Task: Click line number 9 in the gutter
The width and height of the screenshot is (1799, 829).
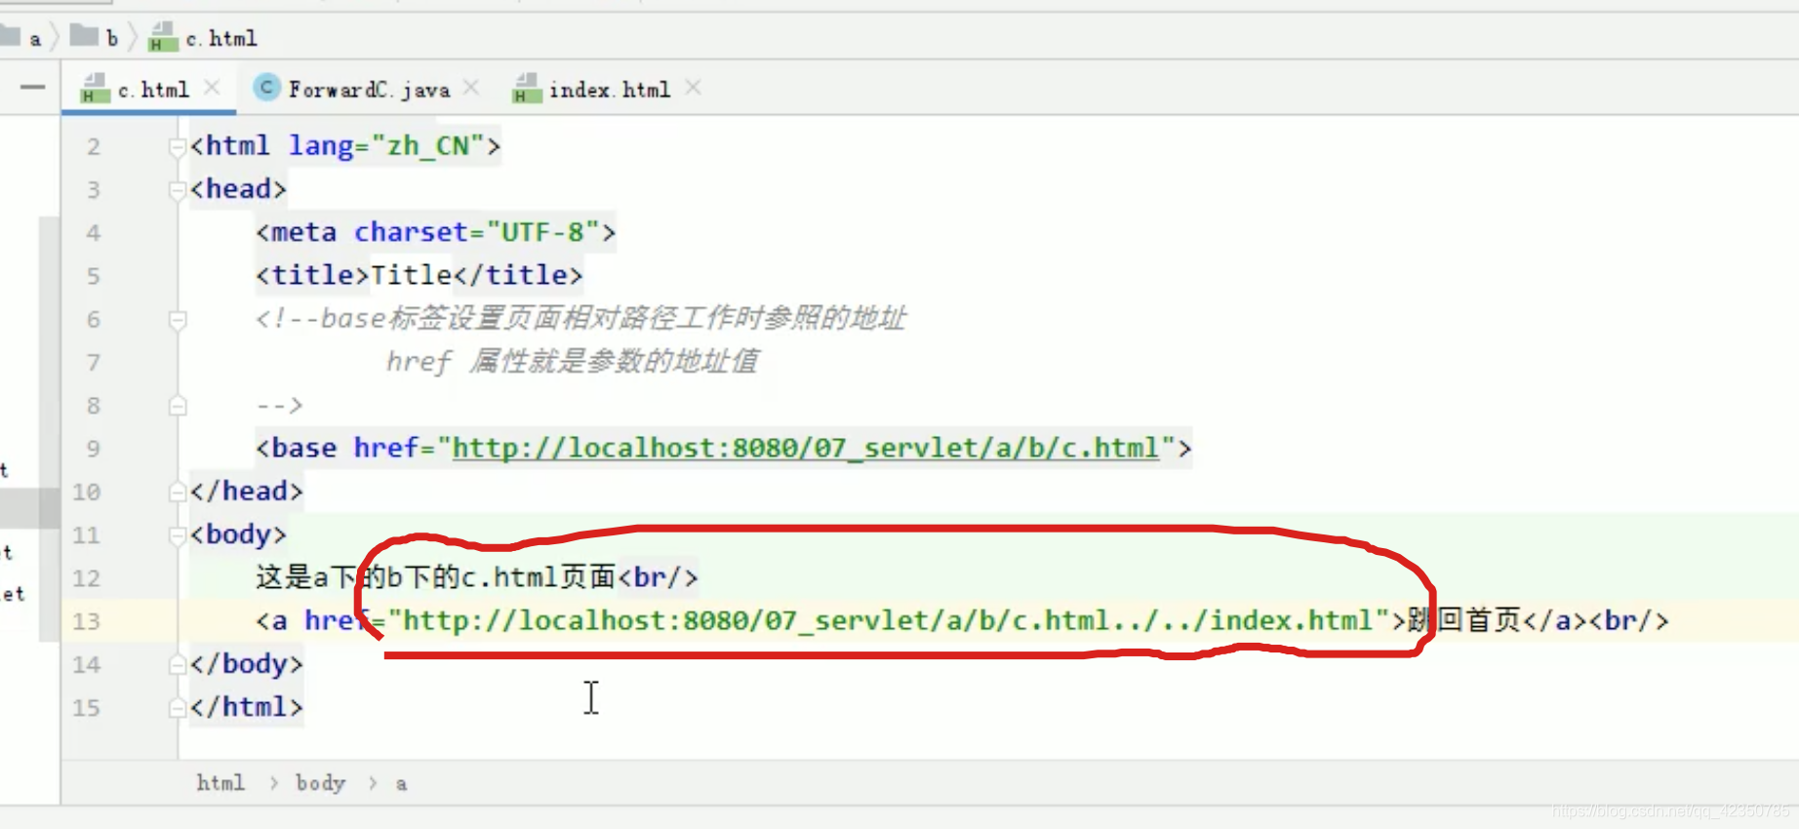Action: tap(93, 449)
